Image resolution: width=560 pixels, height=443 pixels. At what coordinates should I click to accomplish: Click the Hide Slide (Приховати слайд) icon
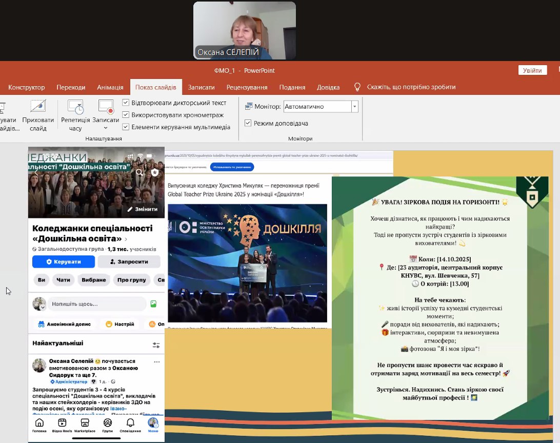pos(38,107)
